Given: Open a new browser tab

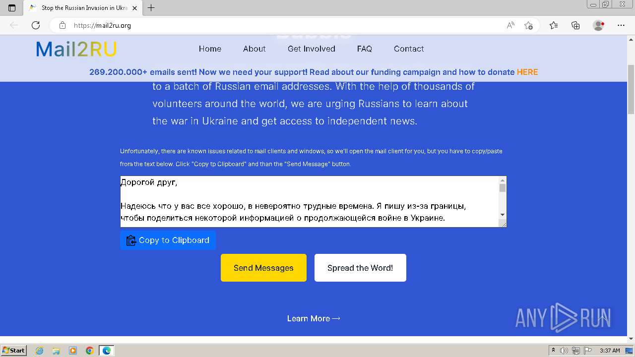Looking at the screenshot, I should (151, 8).
